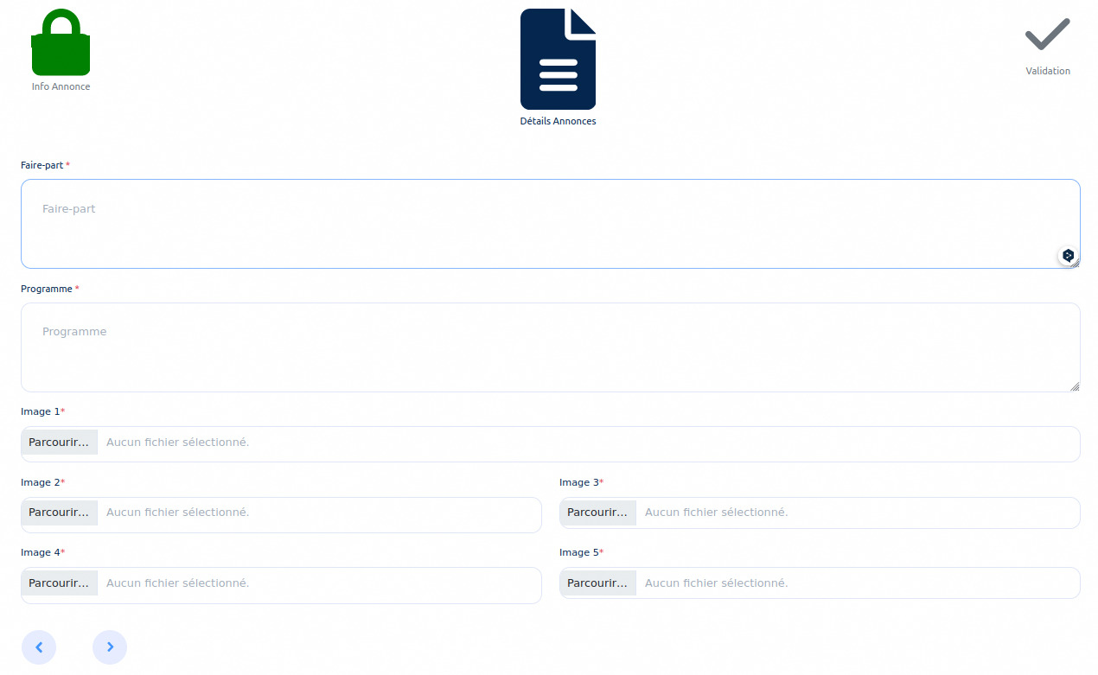The height and width of the screenshot is (675, 1098).
Task: Select the Détails Annonces document icon
Action: coord(558,60)
